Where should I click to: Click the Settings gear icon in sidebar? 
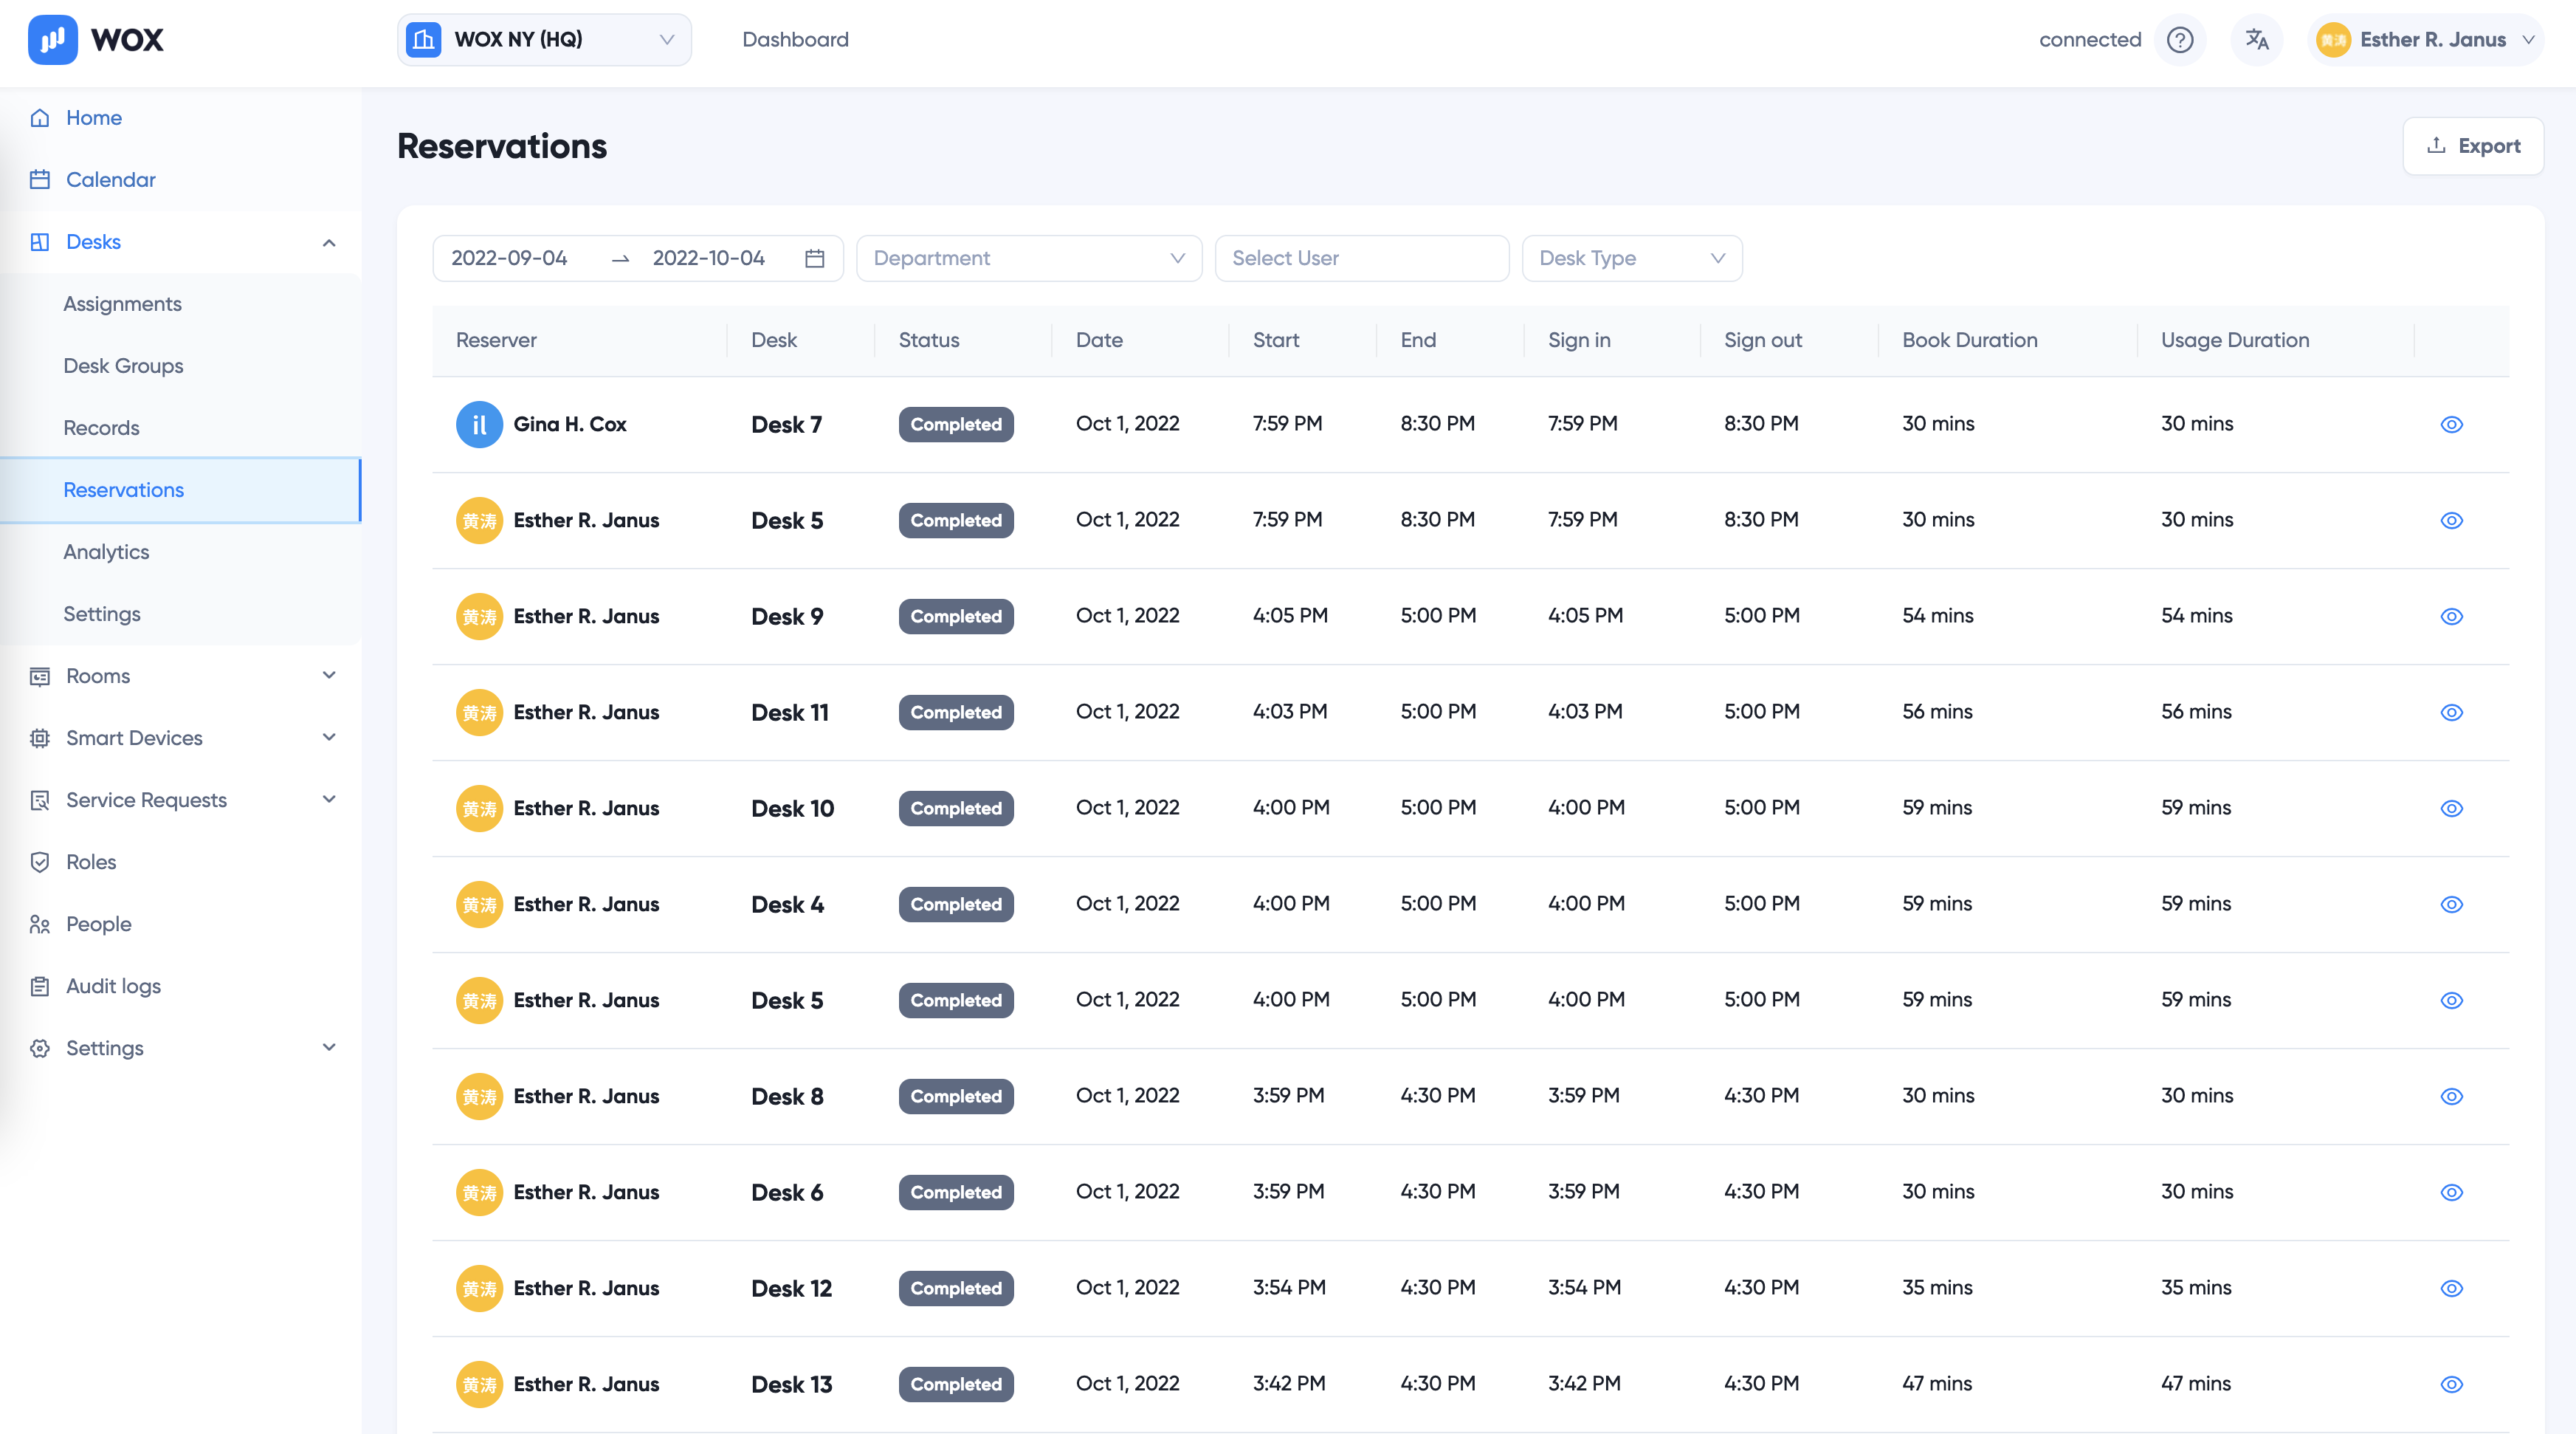coord(40,1049)
